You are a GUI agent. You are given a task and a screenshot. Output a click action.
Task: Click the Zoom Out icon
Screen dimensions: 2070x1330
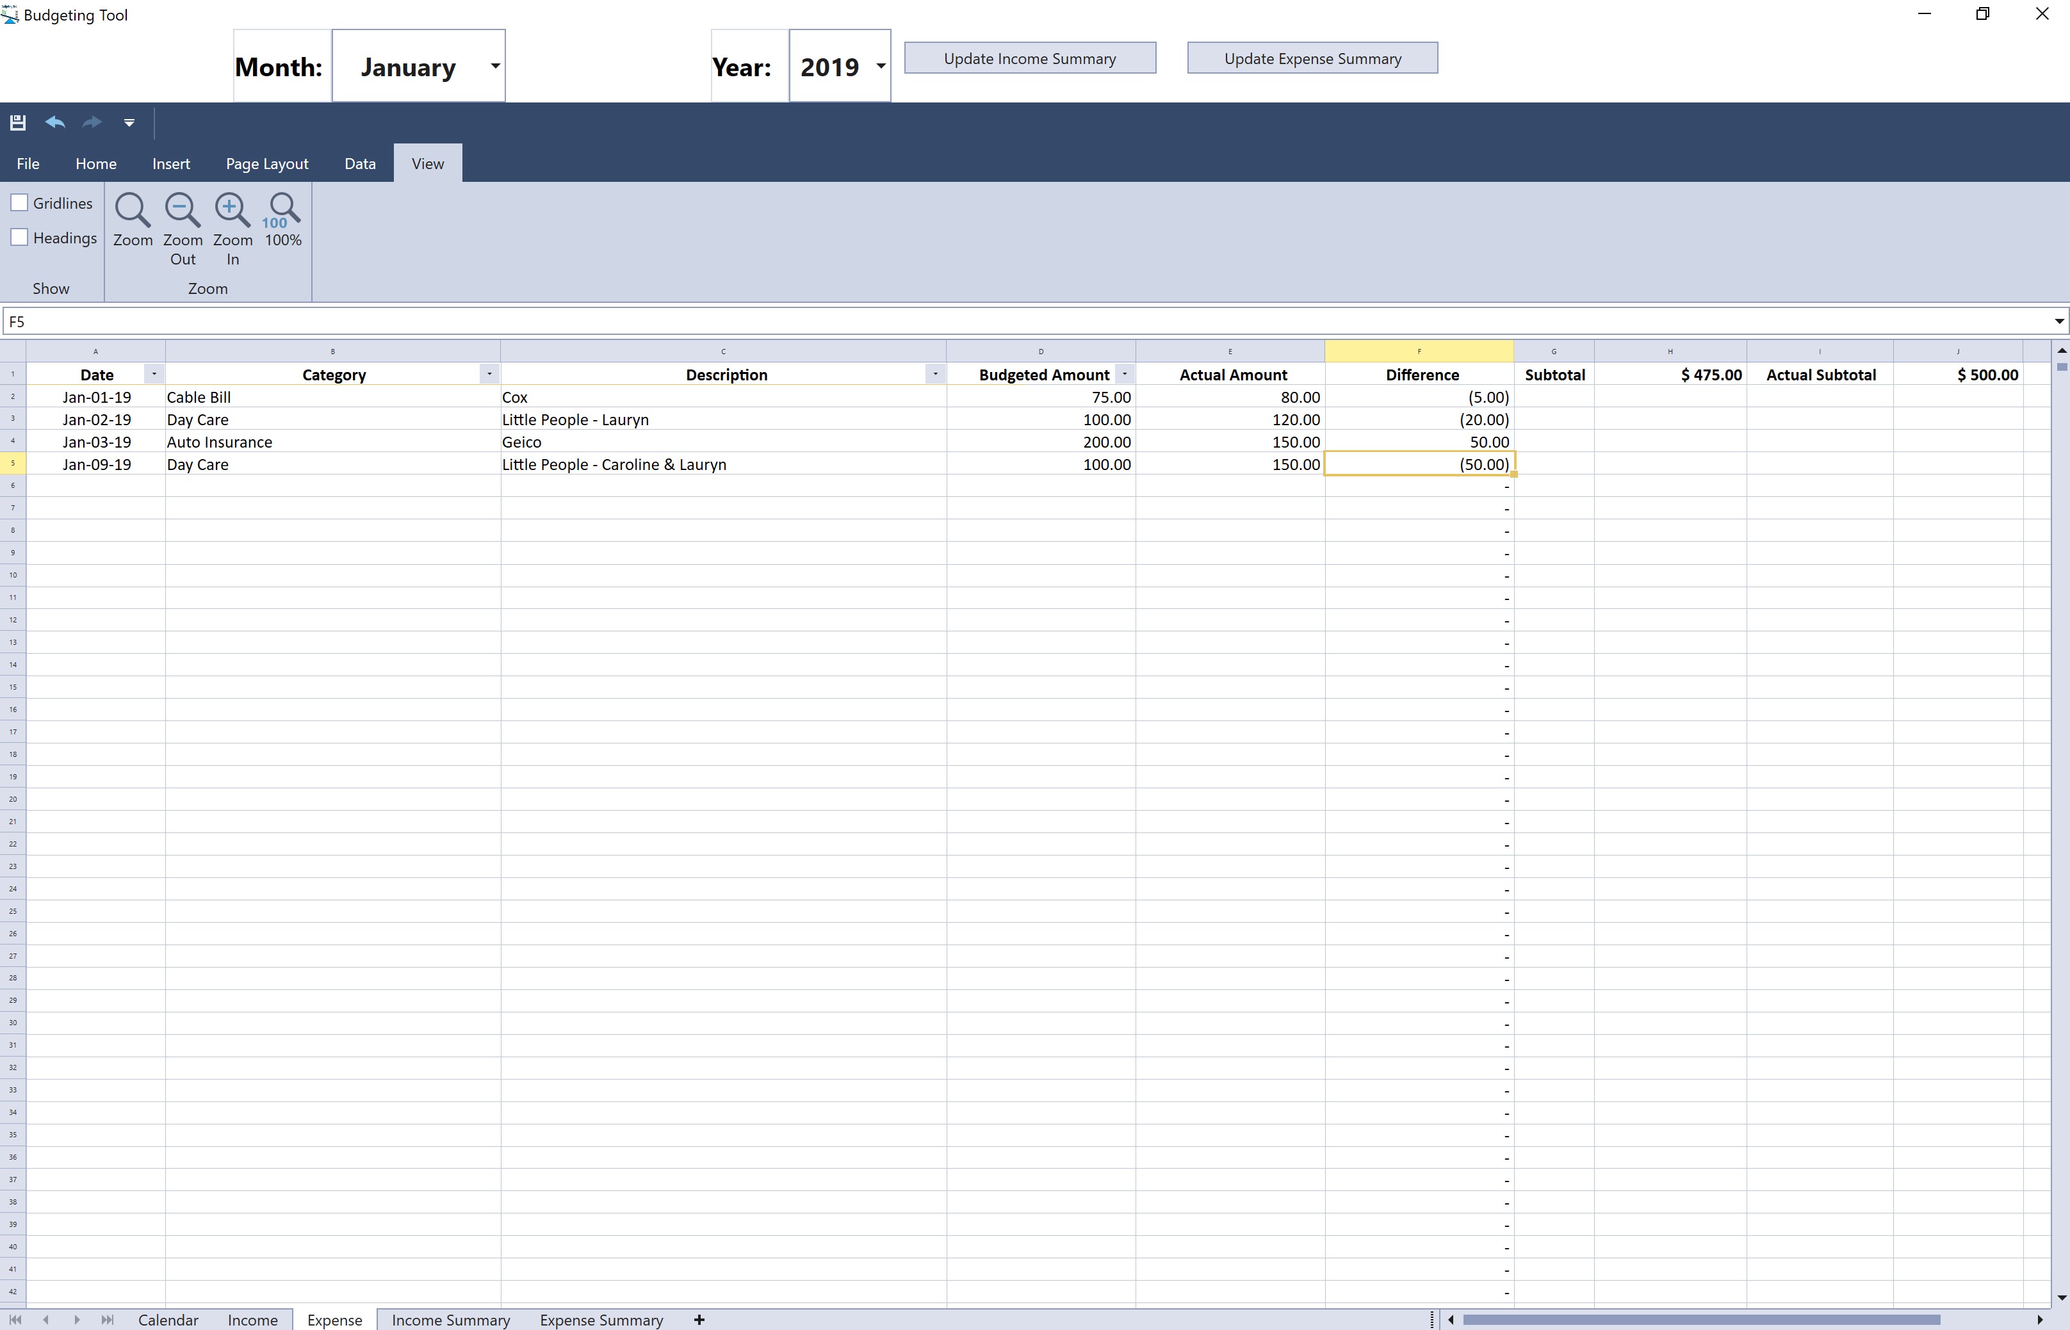pos(183,210)
